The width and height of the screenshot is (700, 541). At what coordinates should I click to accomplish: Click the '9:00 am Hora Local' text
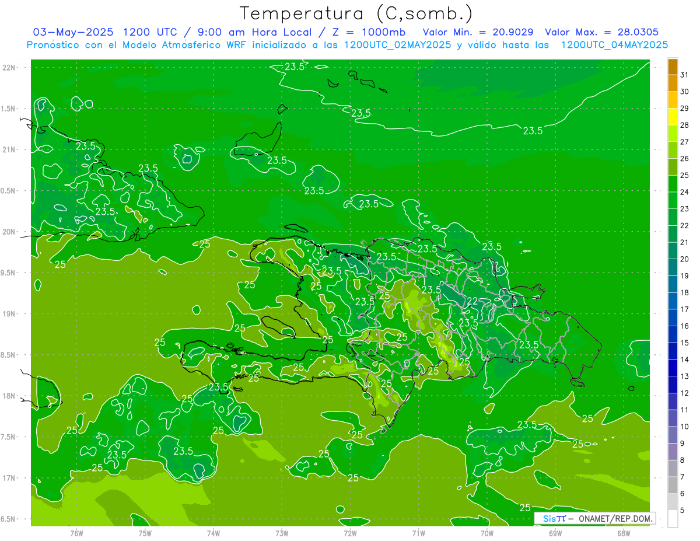pyautogui.click(x=254, y=32)
